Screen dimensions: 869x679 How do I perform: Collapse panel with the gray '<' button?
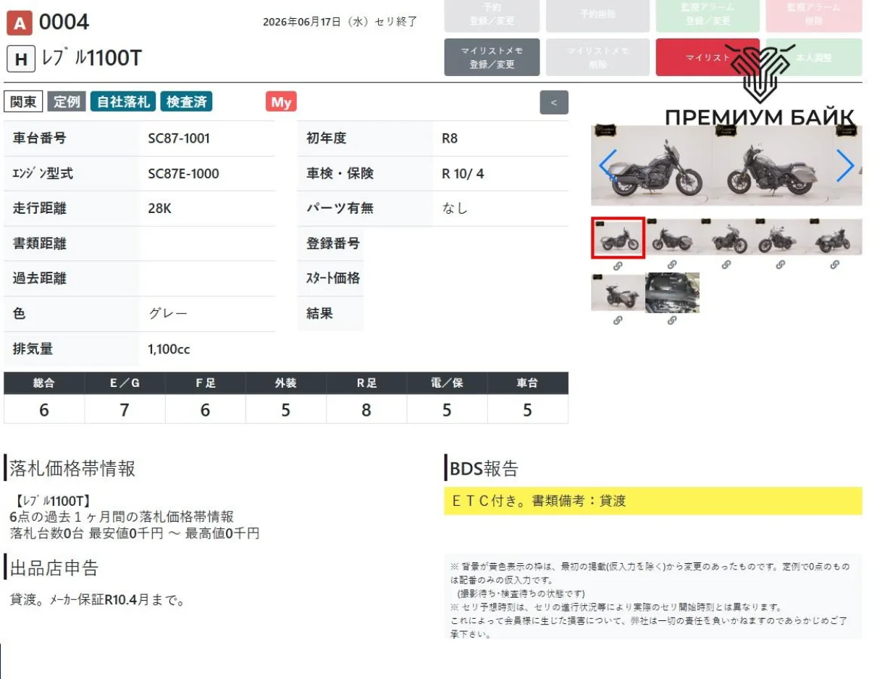554,102
